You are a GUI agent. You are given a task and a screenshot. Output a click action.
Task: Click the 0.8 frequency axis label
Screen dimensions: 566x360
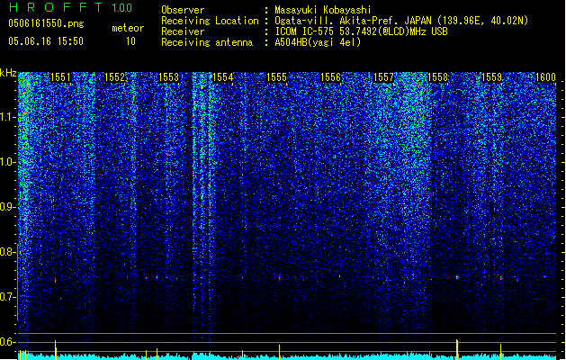pyautogui.click(x=7, y=252)
